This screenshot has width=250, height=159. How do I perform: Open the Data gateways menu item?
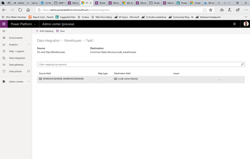tap(16, 65)
